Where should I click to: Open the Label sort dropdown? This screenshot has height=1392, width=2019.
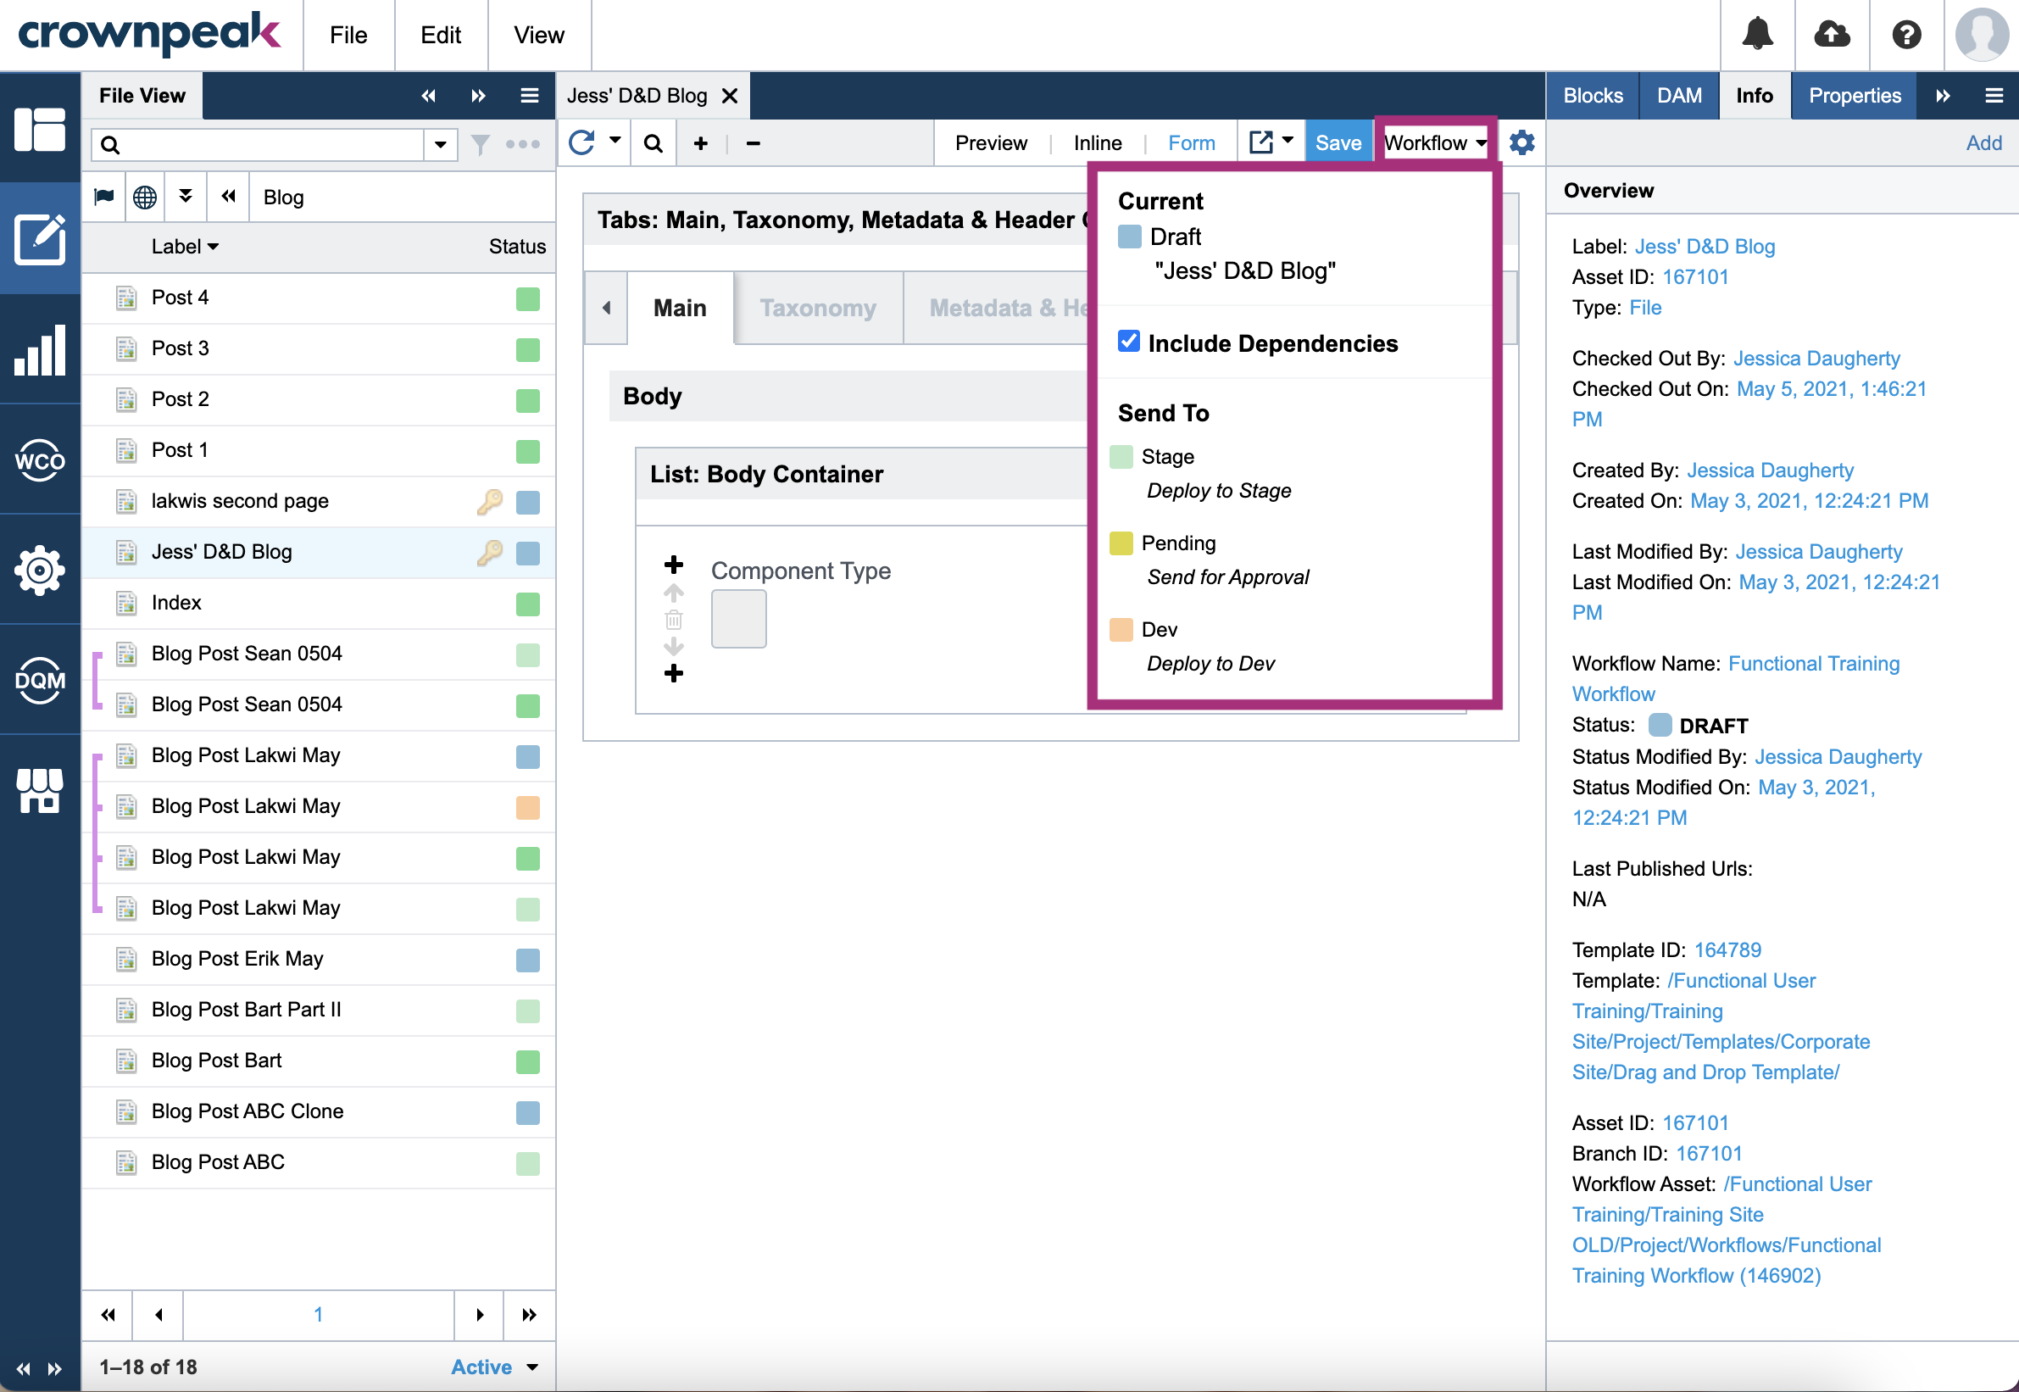185,247
